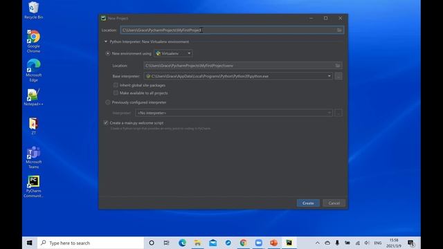Click the Create button
The image size is (443, 249).
[x=308, y=203]
